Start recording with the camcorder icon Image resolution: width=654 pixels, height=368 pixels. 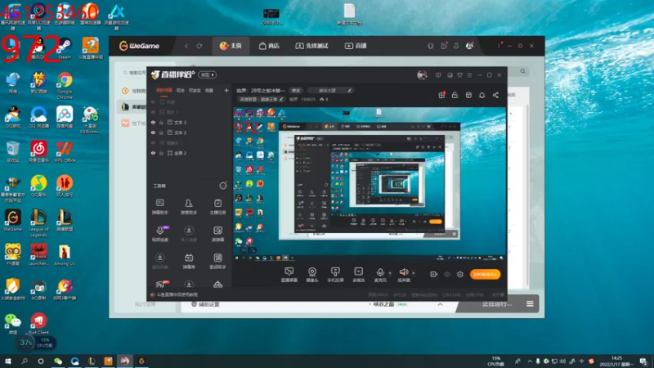pyautogui.click(x=434, y=274)
